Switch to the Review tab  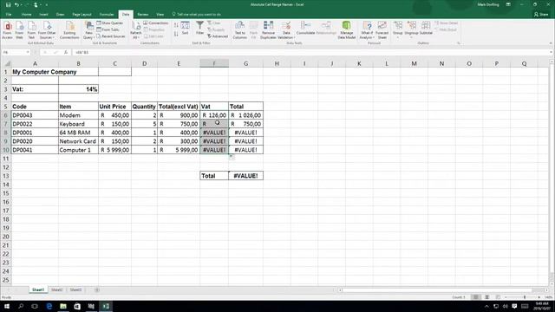tap(142, 15)
